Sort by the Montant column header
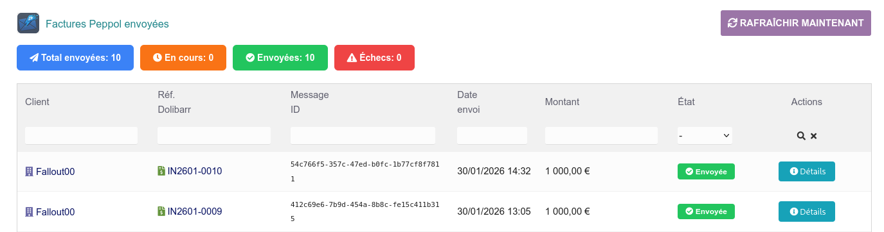Image resolution: width=884 pixels, height=232 pixels. pyautogui.click(x=562, y=102)
